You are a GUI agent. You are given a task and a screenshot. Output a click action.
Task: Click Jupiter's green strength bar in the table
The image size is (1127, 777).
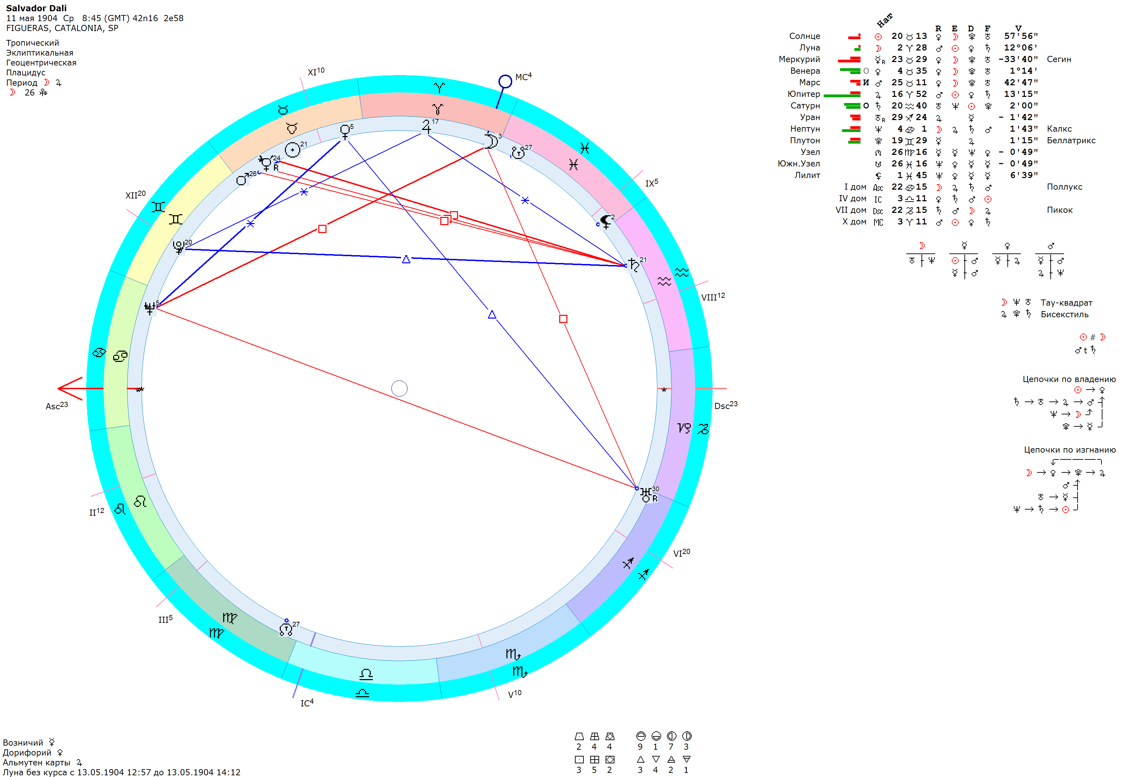pyautogui.click(x=841, y=96)
